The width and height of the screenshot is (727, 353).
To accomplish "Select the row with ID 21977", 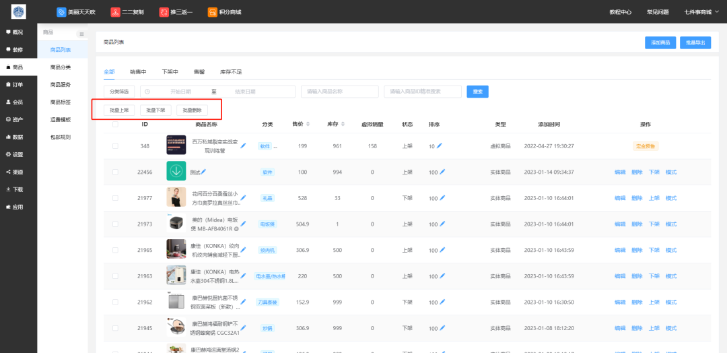I will click(x=115, y=198).
